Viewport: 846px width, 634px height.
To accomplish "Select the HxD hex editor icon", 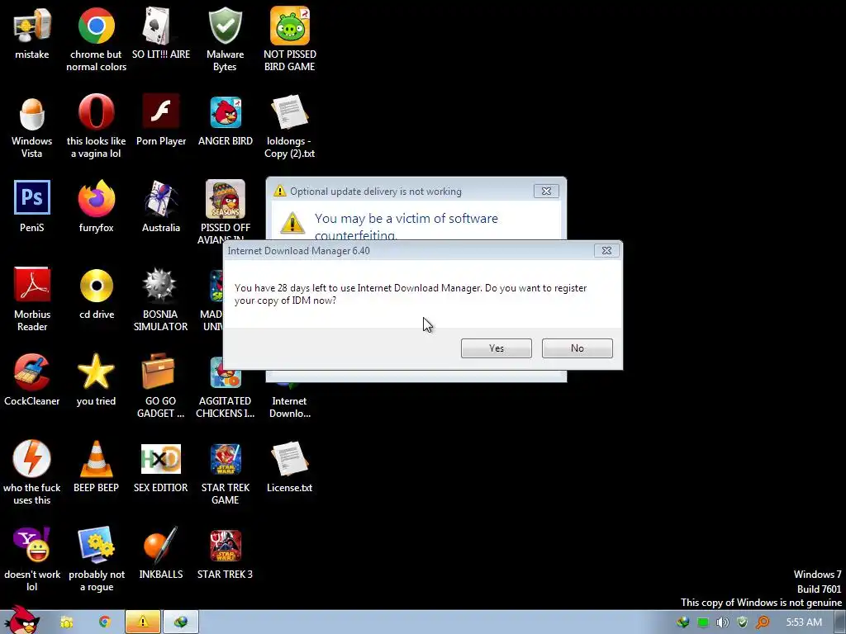I will 161,467.
